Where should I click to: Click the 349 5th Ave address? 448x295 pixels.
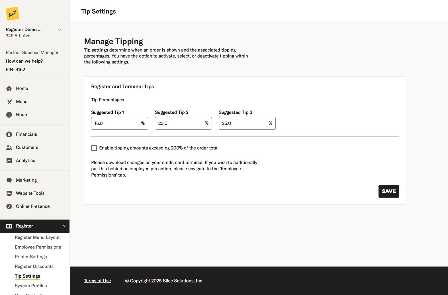(x=18, y=36)
